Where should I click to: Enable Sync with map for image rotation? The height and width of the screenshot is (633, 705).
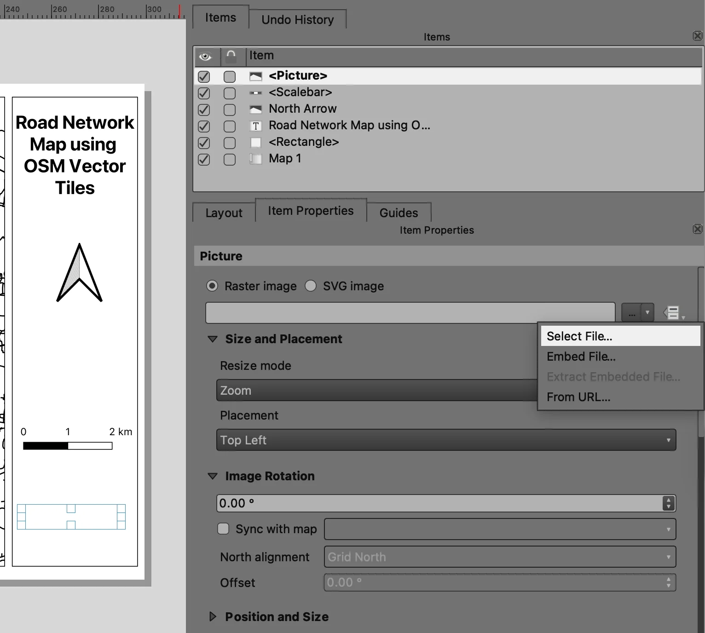223,529
